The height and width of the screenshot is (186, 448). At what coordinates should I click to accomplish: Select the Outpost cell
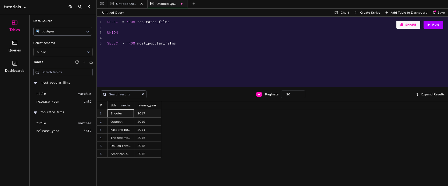coord(121,122)
